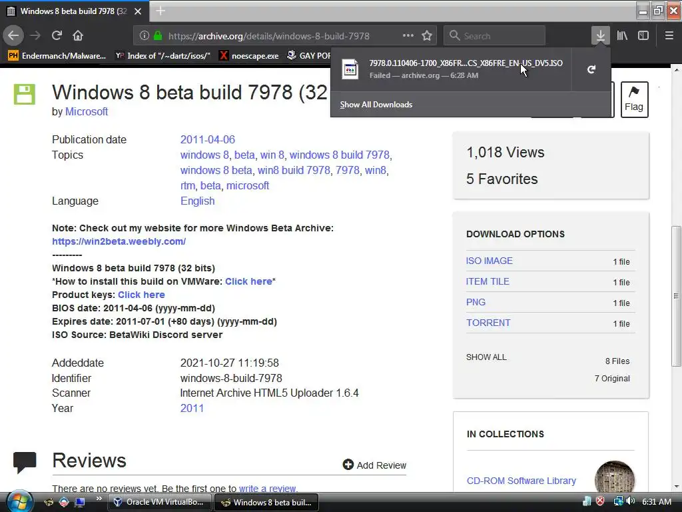Click CD-ROM Software Library thumbnail
Viewport: 682px width, 512px height.
[615, 477]
